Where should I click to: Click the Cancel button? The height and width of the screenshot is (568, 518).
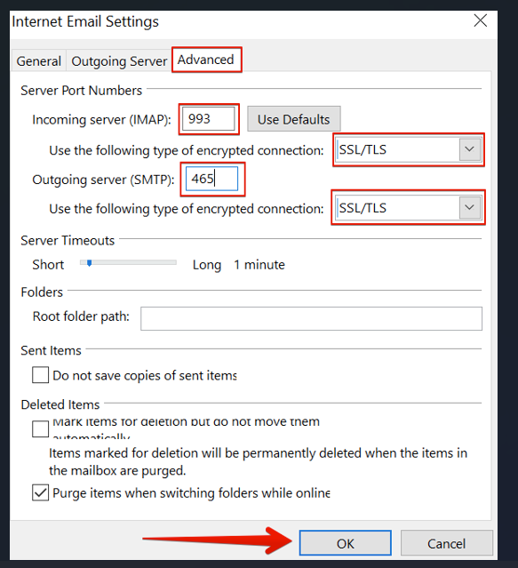click(447, 543)
